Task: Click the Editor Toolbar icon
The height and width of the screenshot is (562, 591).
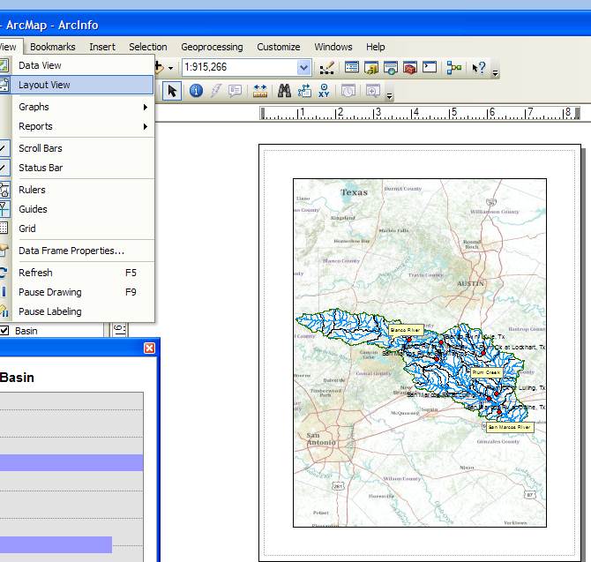Action: [x=328, y=67]
